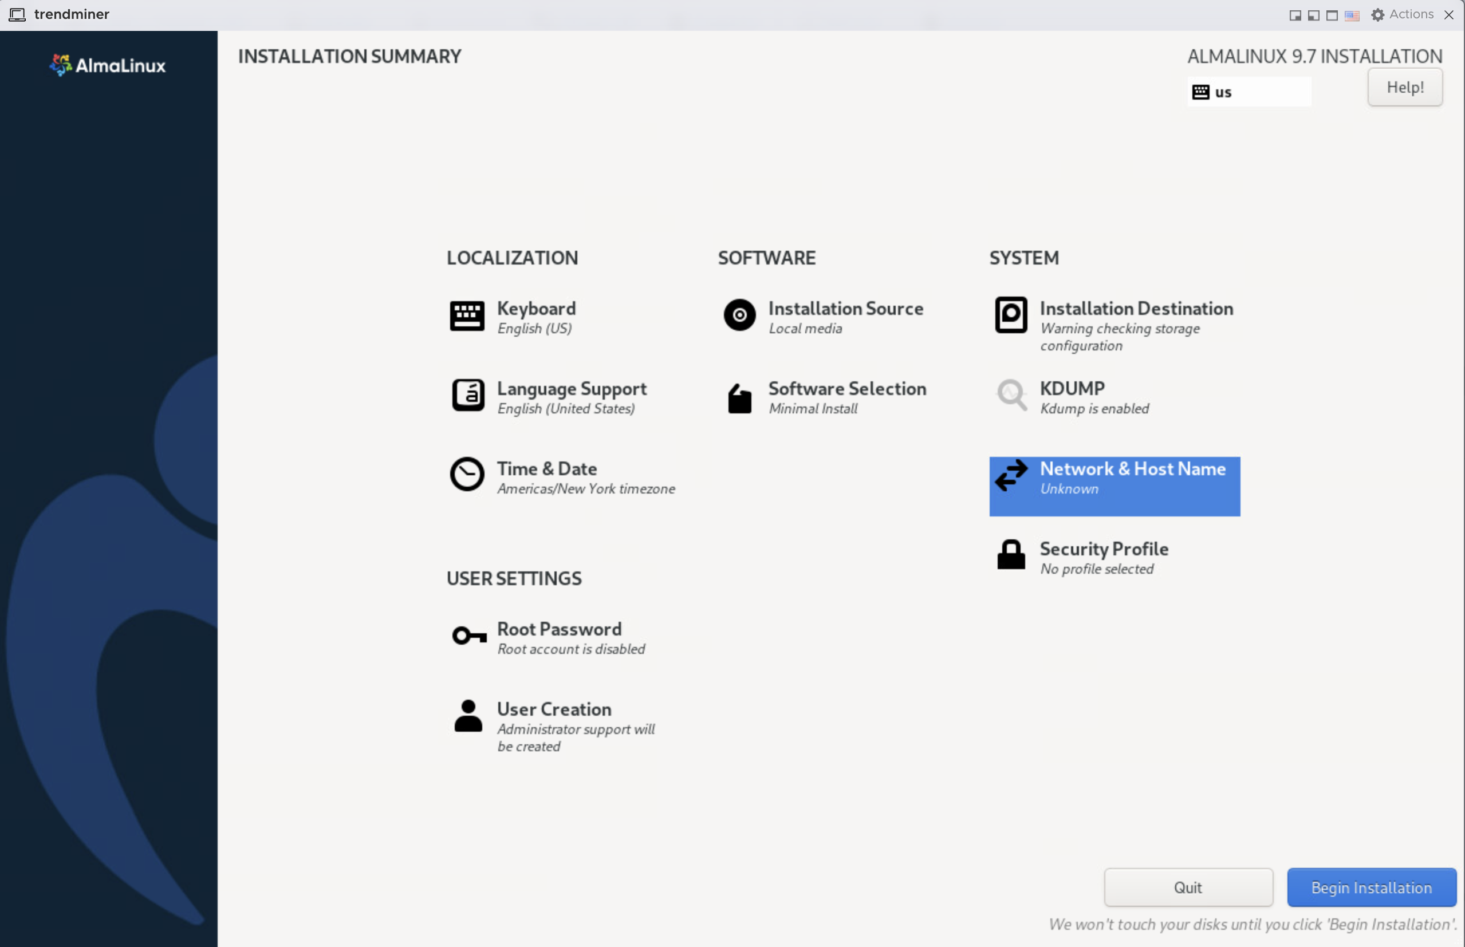Click the trendminer monitor icon in title bar

pos(17,14)
